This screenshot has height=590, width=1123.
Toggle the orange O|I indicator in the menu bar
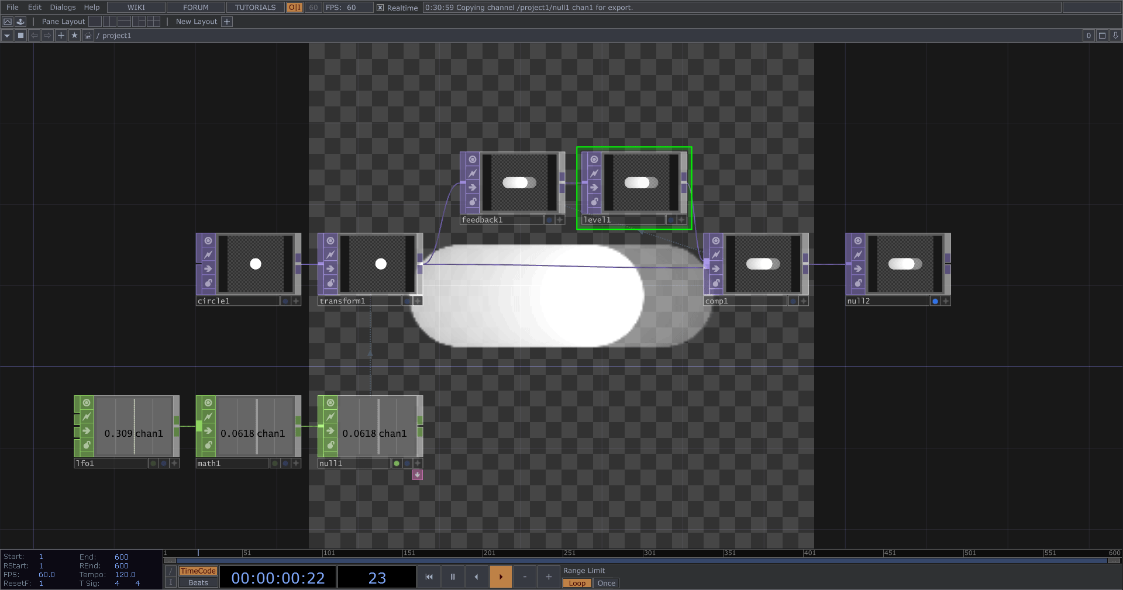click(294, 8)
